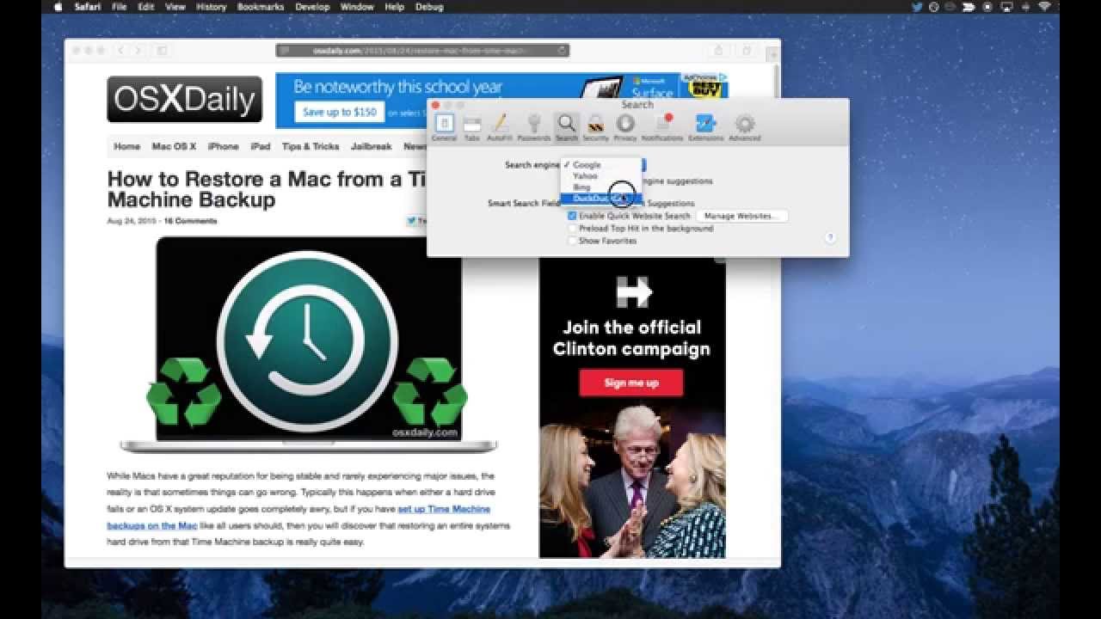Open the Safari menu
1101x619 pixels.
pos(88,7)
